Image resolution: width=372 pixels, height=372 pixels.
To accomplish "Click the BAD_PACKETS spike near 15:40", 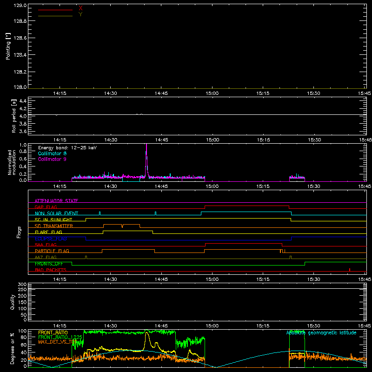I will tap(350, 270).
